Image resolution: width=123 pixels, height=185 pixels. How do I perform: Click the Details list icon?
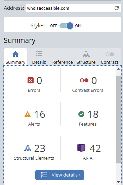pos(39,54)
